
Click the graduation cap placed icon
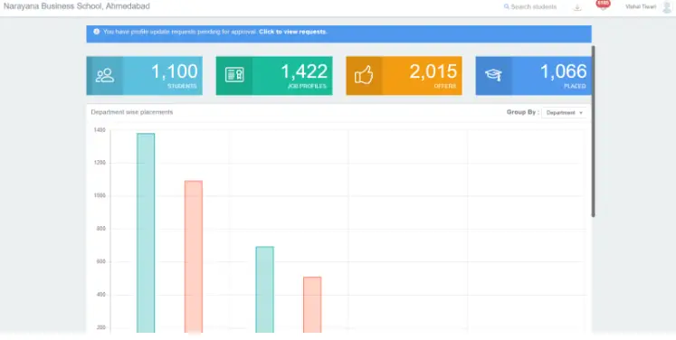pos(493,75)
